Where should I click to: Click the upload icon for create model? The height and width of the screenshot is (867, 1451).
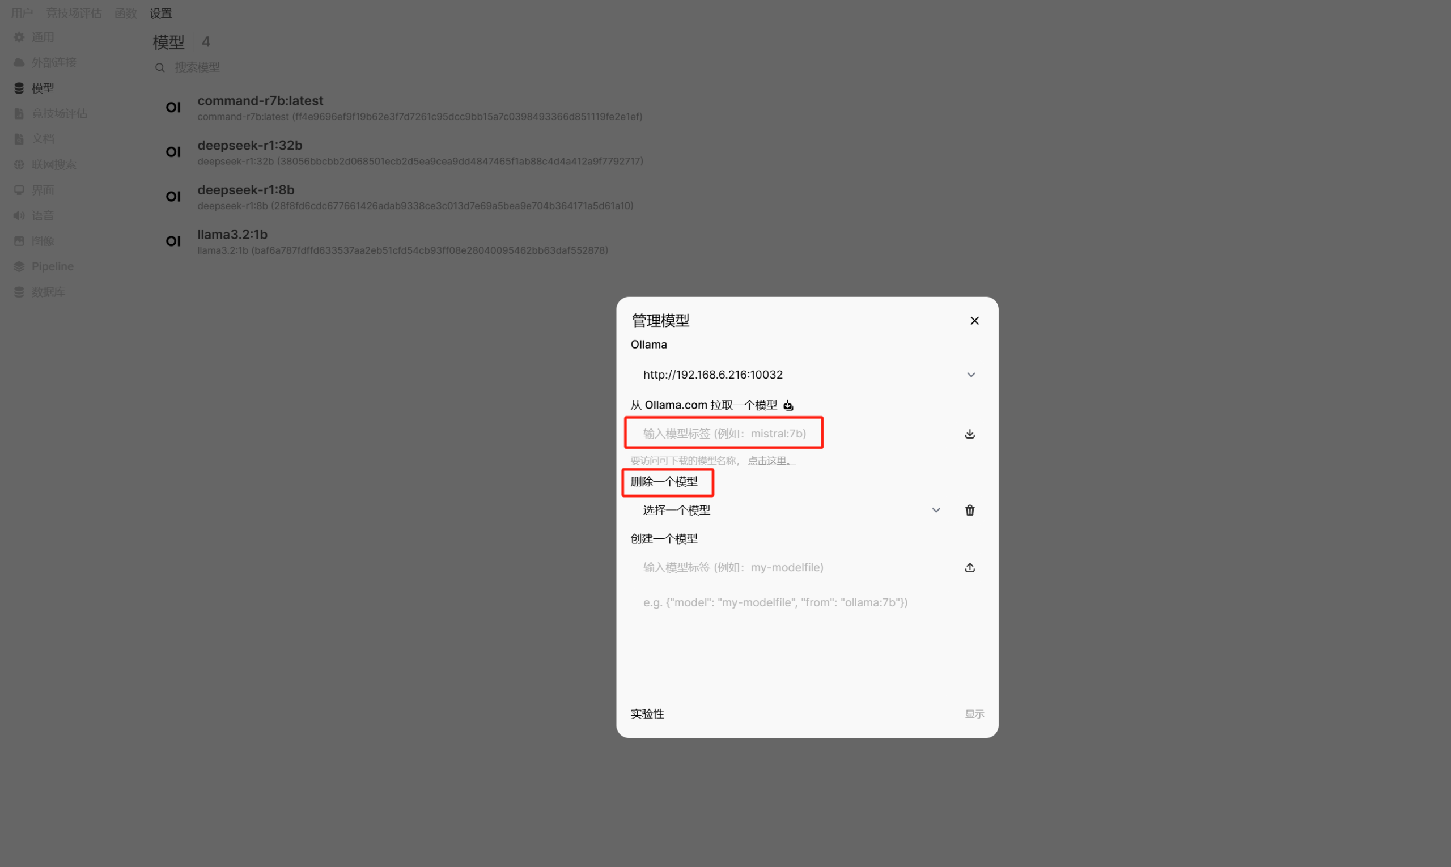[x=969, y=567]
